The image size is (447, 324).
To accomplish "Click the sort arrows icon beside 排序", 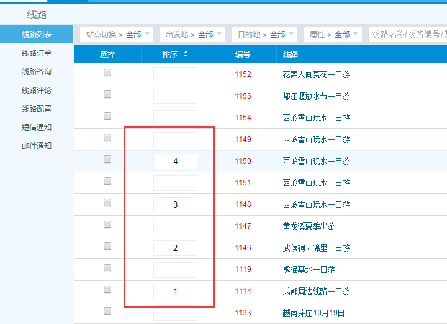I will (186, 55).
